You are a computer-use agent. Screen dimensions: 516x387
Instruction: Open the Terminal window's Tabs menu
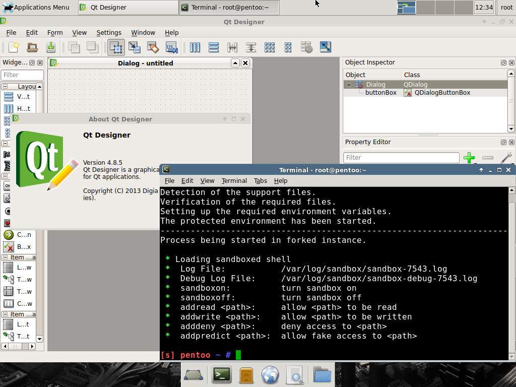click(261, 181)
